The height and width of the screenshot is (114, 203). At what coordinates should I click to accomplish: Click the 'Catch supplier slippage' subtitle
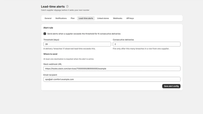pos(65,10)
